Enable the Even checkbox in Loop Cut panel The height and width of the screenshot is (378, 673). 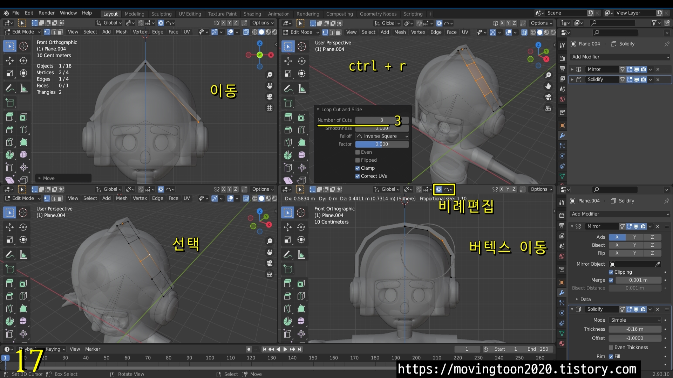[x=358, y=152]
